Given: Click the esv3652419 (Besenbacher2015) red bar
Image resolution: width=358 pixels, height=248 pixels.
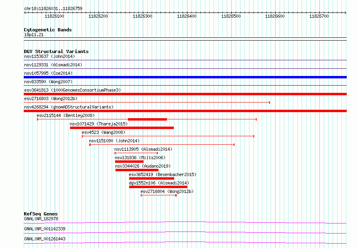Looking at the screenshot, I should (x=152, y=178).
